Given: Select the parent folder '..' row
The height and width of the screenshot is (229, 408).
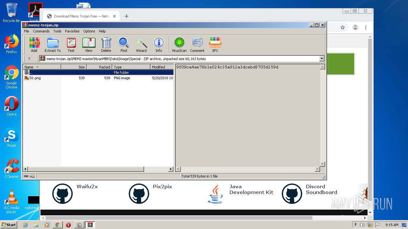Looking at the screenshot, I should click(98, 73).
